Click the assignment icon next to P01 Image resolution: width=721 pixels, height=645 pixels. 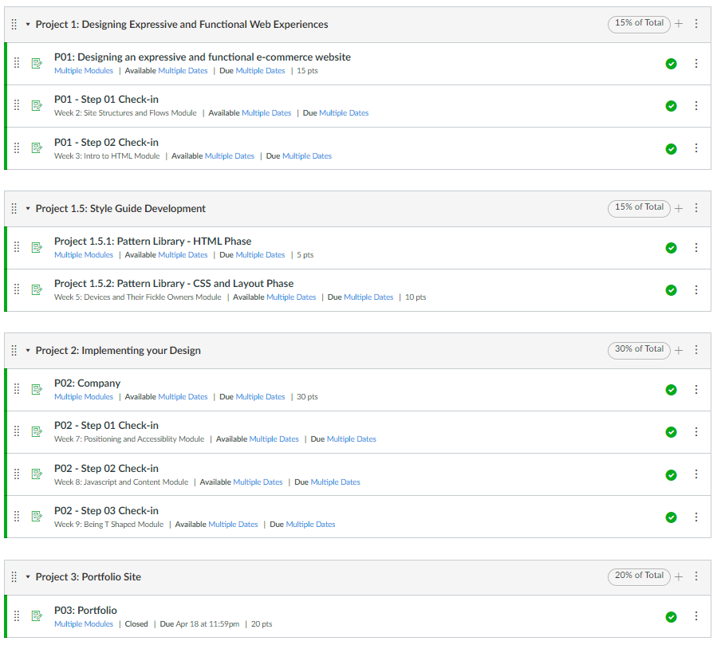coord(37,63)
